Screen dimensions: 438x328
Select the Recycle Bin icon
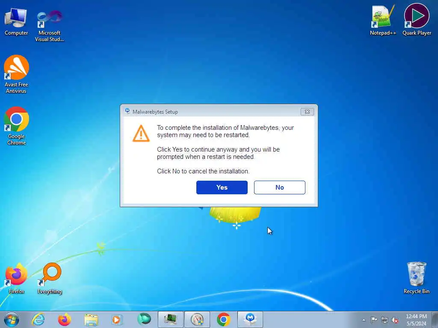point(417,278)
